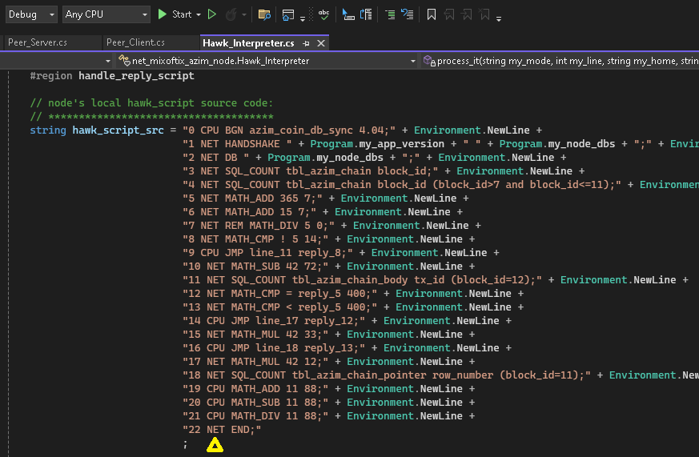Click the 'string' keyword before hawk_script_src
Viewport: 699px width, 457px height.
pyautogui.click(x=48, y=130)
